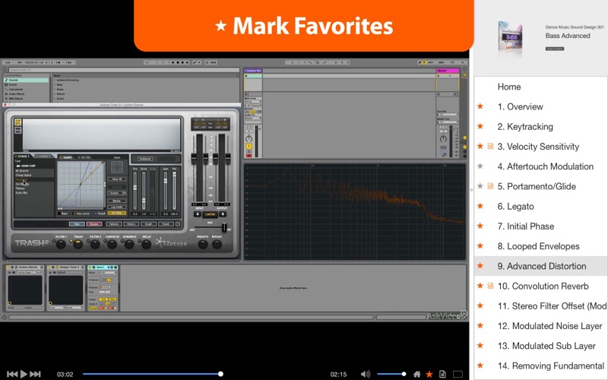Image resolution: width=608 pixels, height=380 pixels.
Task: Toggle favorite star for 2. Keytracking
Action: coord(480,126)
